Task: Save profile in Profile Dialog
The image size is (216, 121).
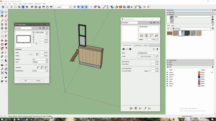Action: point(44,28)
